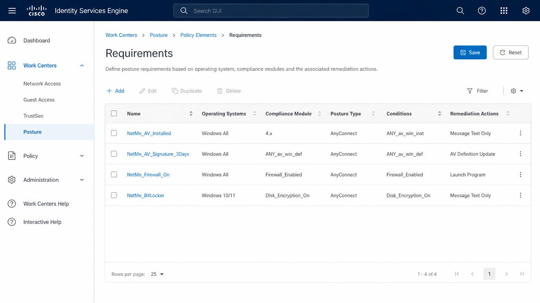Select Posture in sidebar
The width and height of the screenshot is (540, 303).
(x=49, y=132)
